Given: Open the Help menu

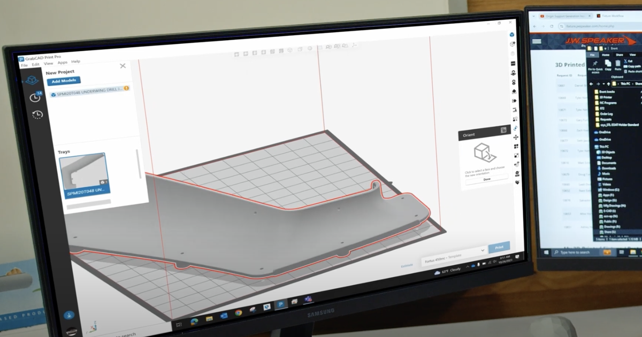Looking at the screenshot, I should tap(76, 62).
